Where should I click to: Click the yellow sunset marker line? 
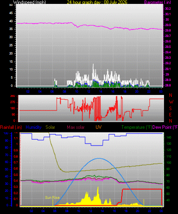tap(144, 202)
